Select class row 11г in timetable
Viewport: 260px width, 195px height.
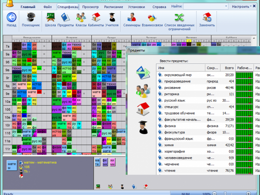tap(8, 149)
